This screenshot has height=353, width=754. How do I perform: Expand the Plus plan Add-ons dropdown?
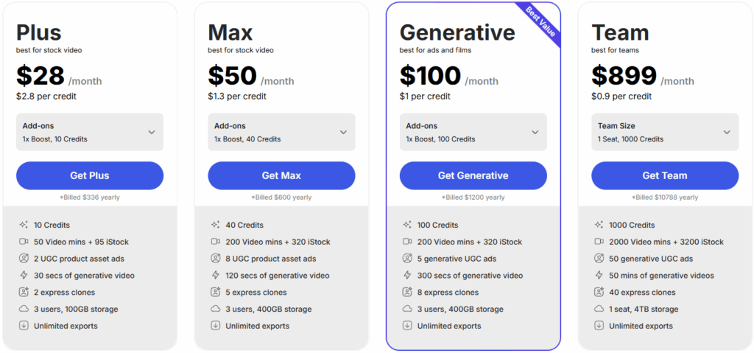tap(90, 132)
